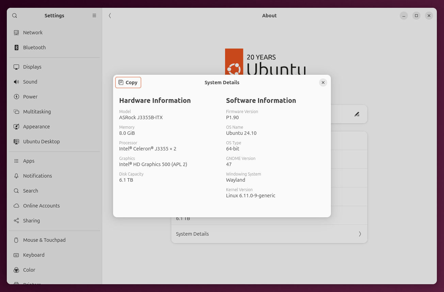This screenshot has height=292, width=444.
Task: Click the System Details row label
Action: [x=192, y=234]
